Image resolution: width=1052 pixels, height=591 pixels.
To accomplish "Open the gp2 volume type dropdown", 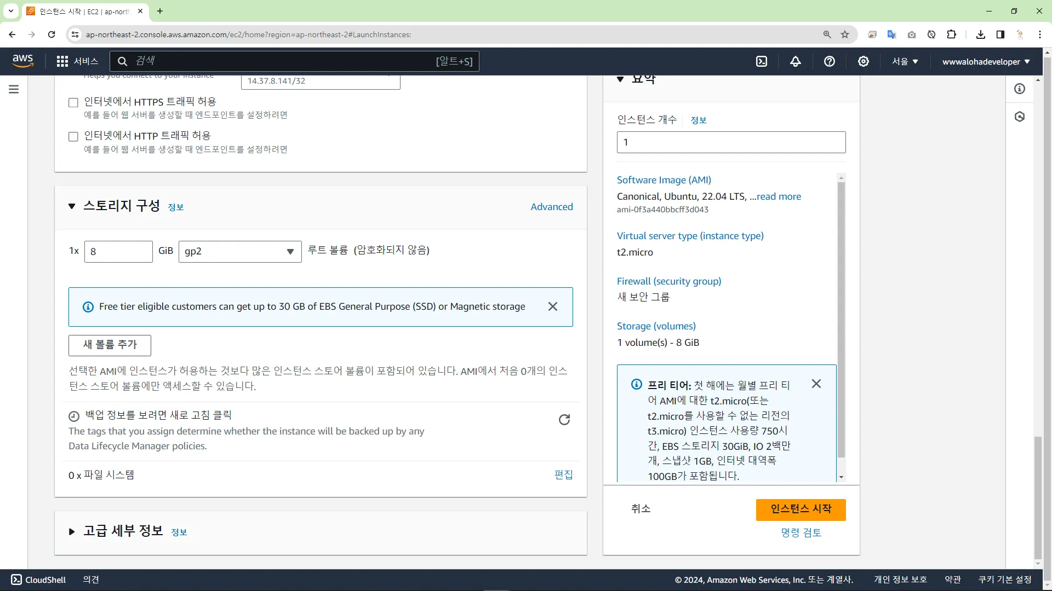I will pyautogui.click(x=239, y=252).
